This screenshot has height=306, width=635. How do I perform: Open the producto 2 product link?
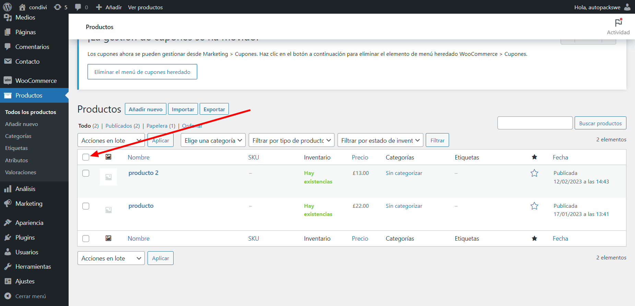click(143, 173)
